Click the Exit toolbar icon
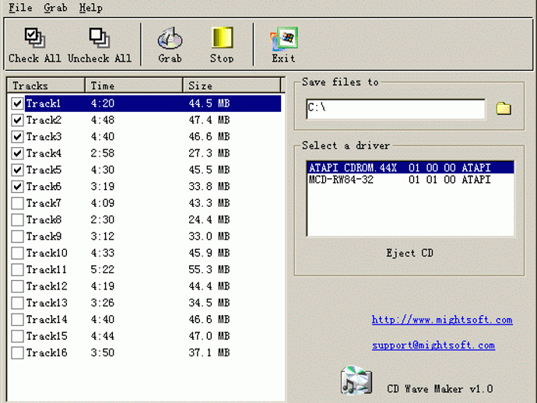Screen dimensions: 537x403 (283, 38)
